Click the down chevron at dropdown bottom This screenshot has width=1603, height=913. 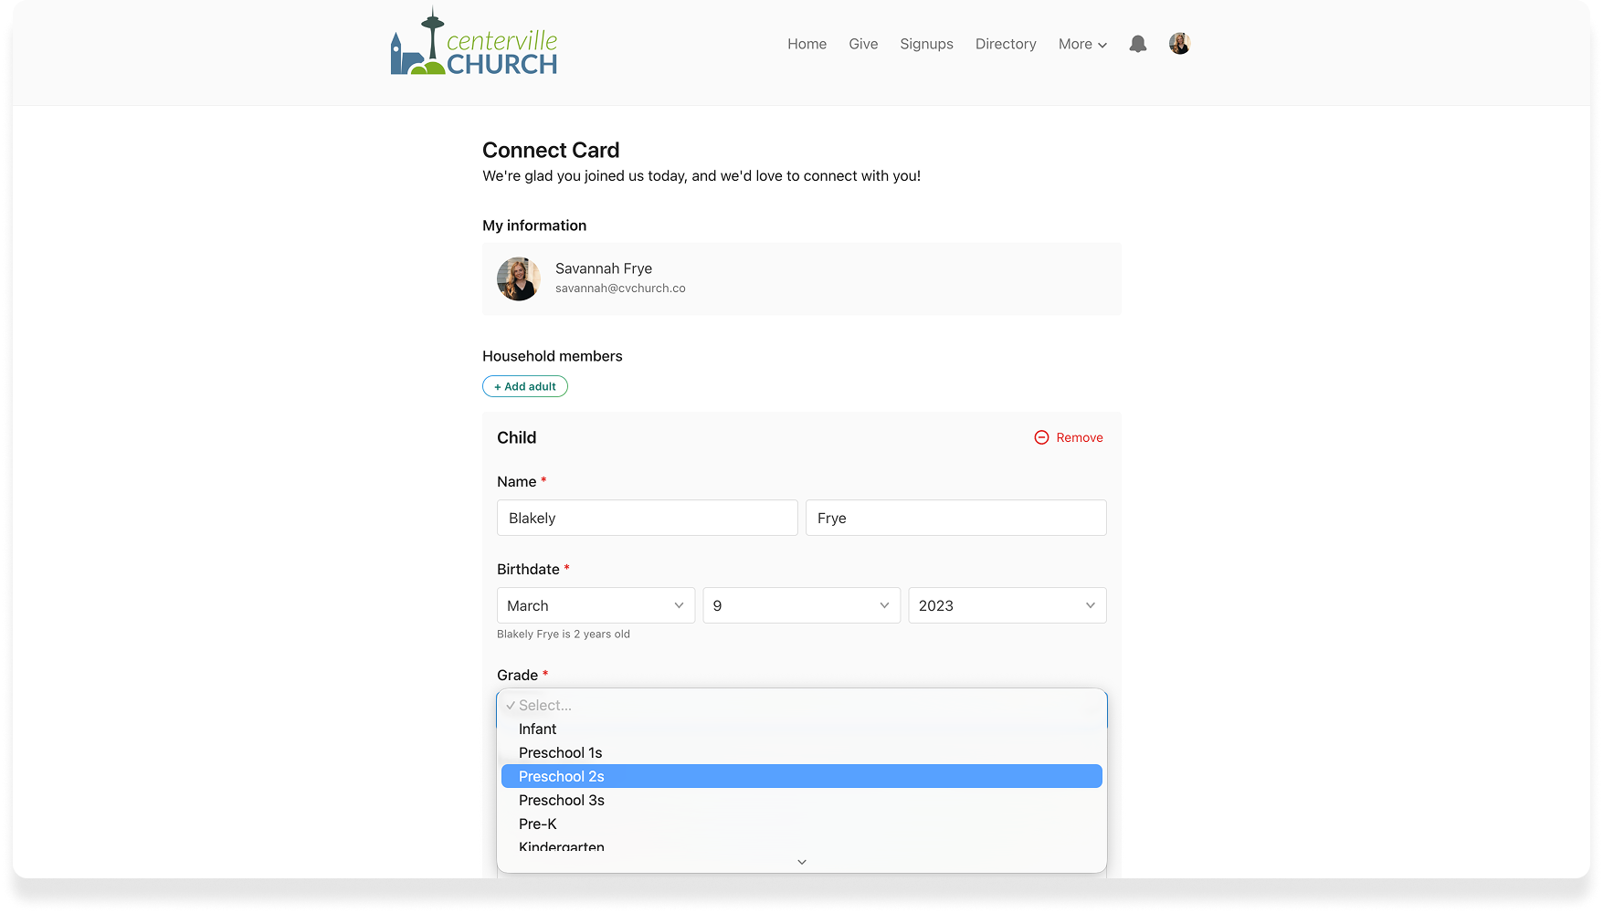coord(801,861)
